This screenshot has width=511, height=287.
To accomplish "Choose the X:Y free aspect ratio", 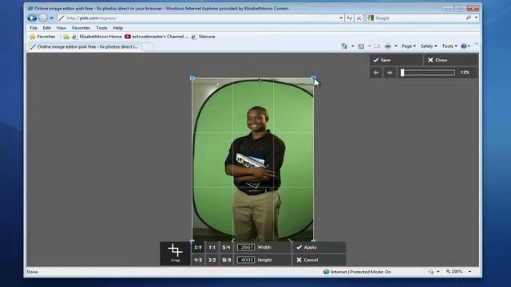I will coord(198,248).
